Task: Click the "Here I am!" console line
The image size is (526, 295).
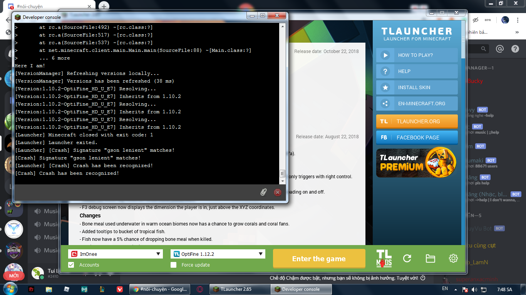Action: coord(30,66)
